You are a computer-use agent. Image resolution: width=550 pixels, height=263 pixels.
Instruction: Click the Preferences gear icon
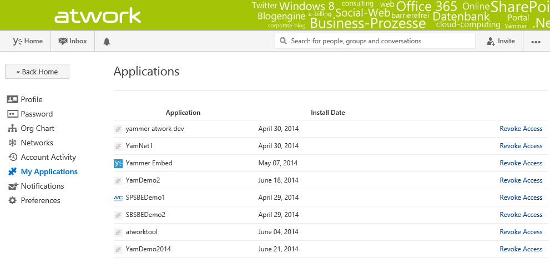pos(12,200)
